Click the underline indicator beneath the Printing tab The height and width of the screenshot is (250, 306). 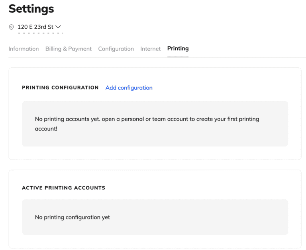click(x=178, y=57)
